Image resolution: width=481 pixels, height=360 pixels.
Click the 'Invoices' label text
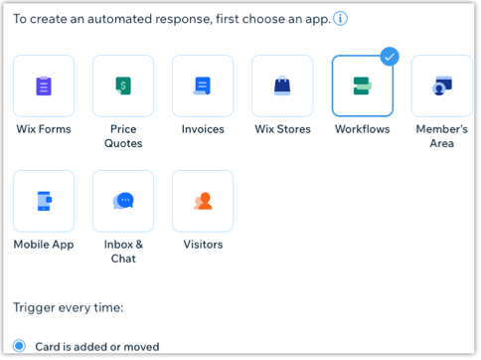click(x=203, y=129)
